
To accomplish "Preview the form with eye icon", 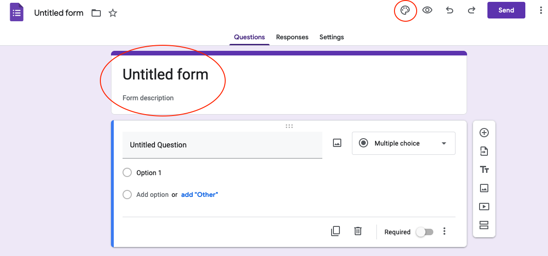I will [427, 10].
